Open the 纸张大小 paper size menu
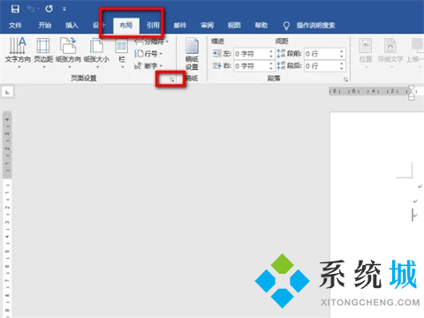424x318 pixels. pyautogui.click(x=96, y=53)
